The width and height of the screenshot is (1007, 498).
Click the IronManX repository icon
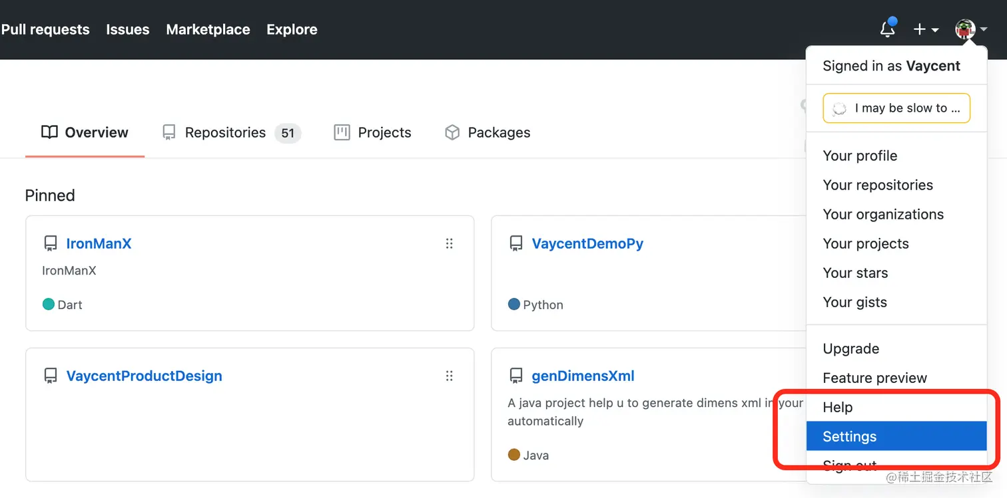coord(51,243)
